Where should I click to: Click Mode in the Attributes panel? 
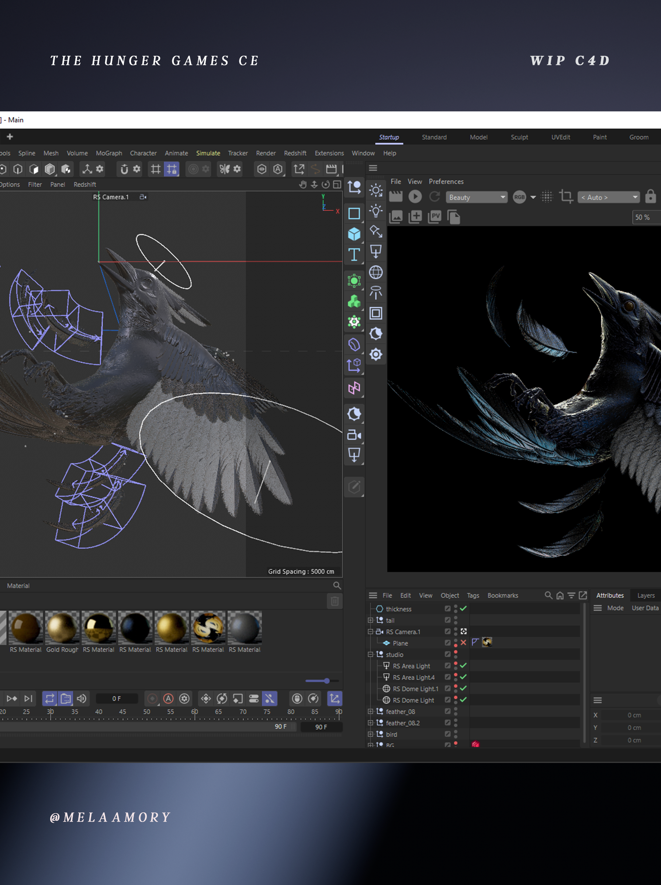[615, 608]
